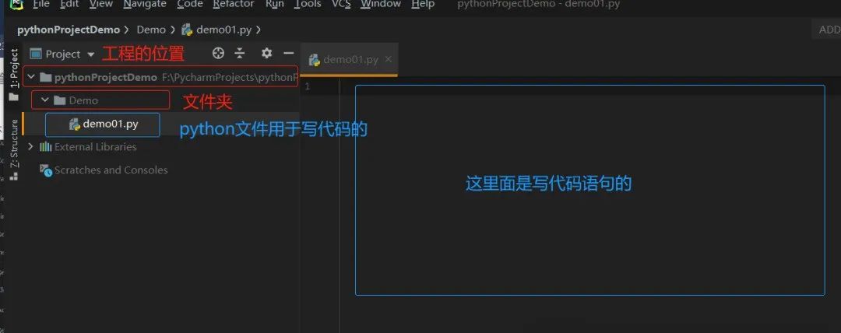
Task: Open the VCS menu
Action: (x=341, y=5)
